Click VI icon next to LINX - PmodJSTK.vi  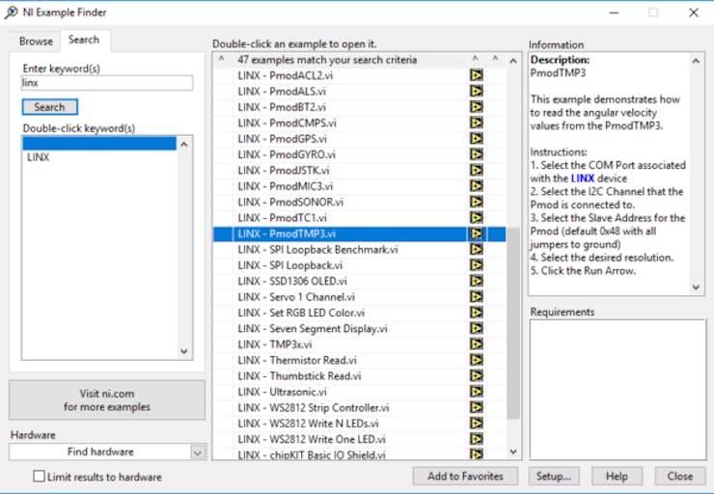point(477,170)
